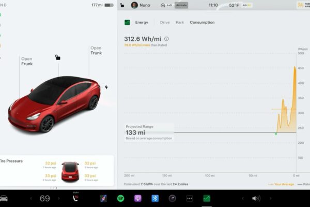Screen dimensions: 310x207
Task: Tap the rear-right 33 psi reading
Action: (90, 176)
